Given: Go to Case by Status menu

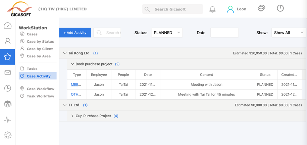Looking at the screenshot, I should (40, 41).
